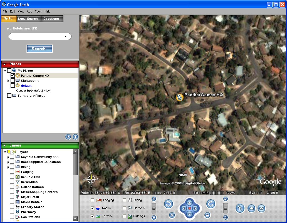
Task: Expand the Sightseeing folder
Action: pyautogui.click(x=8, y=81)
